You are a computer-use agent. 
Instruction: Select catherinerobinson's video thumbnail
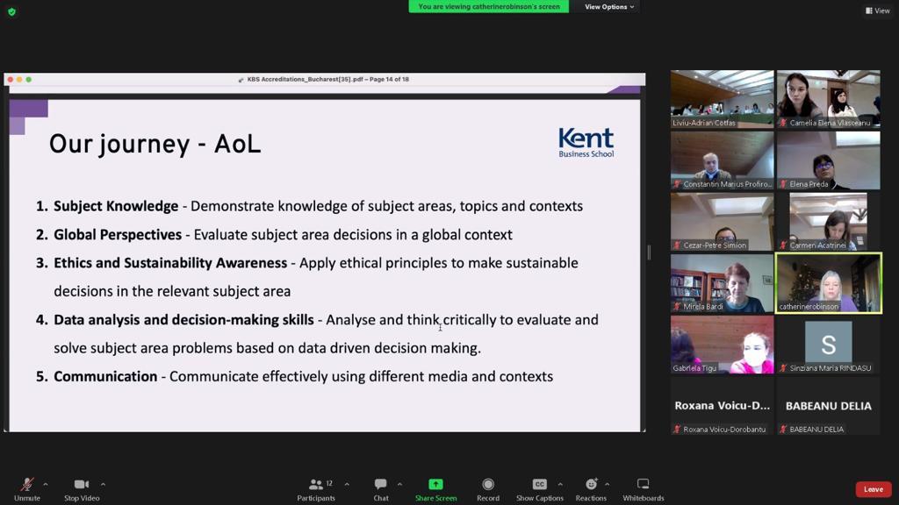829,283
